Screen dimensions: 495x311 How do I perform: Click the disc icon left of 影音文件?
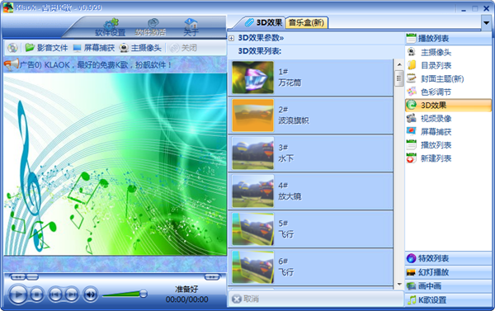pos(12,48)
